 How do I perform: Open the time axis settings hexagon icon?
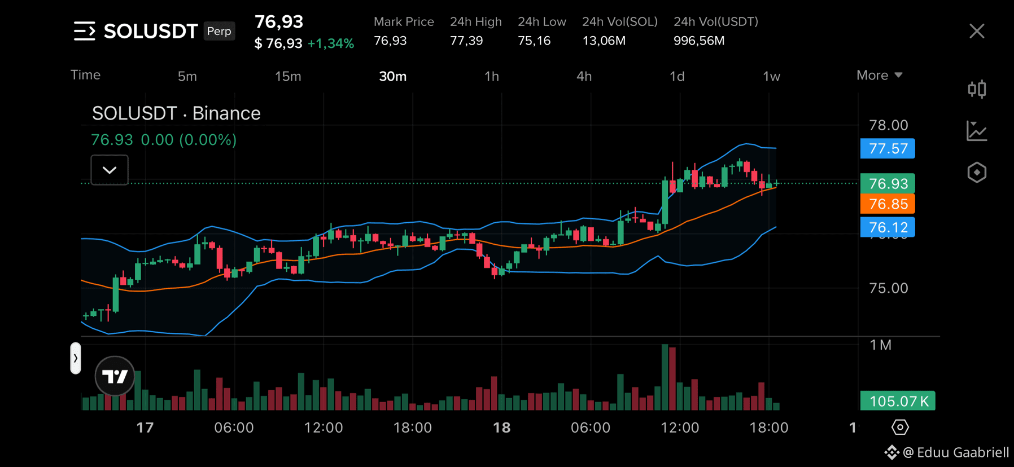pos(900,427)
